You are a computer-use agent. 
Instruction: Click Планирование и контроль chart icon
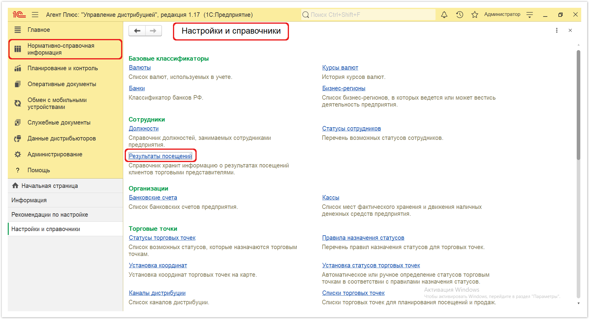(18, 68)
